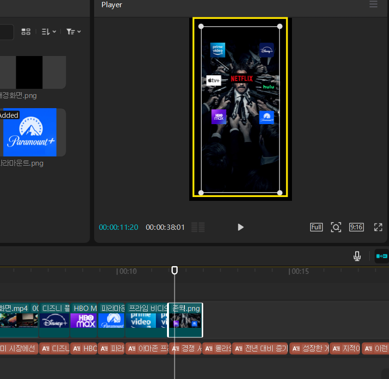Viewport: 389px width, 379px height.
Task: Click the bottom-right transform handle in player
Action: coord(279,193)
